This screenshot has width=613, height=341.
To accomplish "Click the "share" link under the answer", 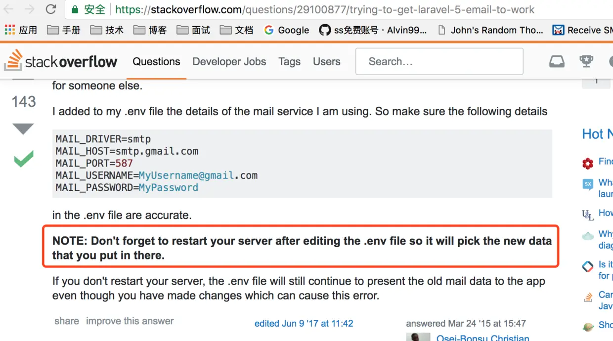I will coord(67,321).
